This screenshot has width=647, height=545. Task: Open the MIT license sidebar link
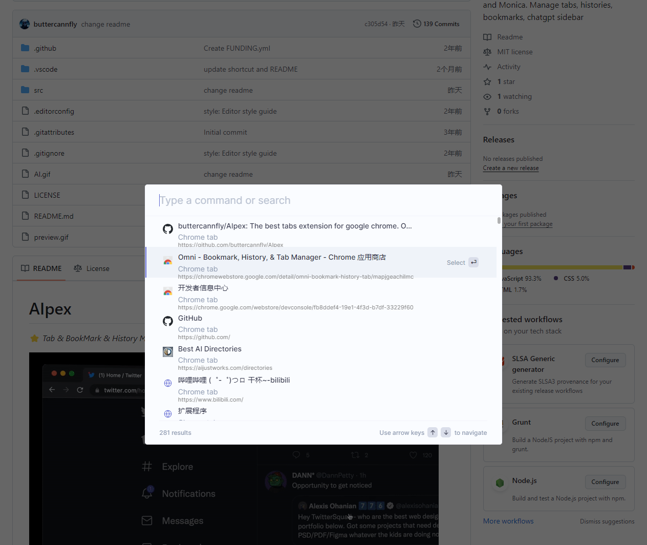point(515,52)
